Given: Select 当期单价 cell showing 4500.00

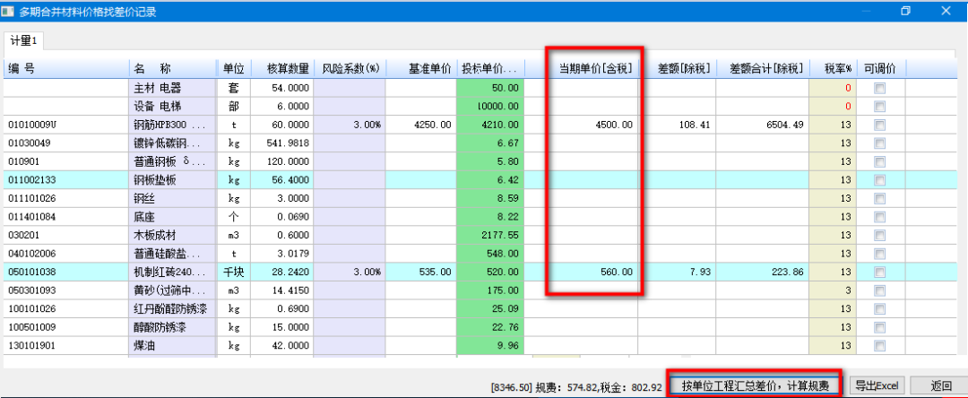Looking at the screenshot, I should click(595, 125).
